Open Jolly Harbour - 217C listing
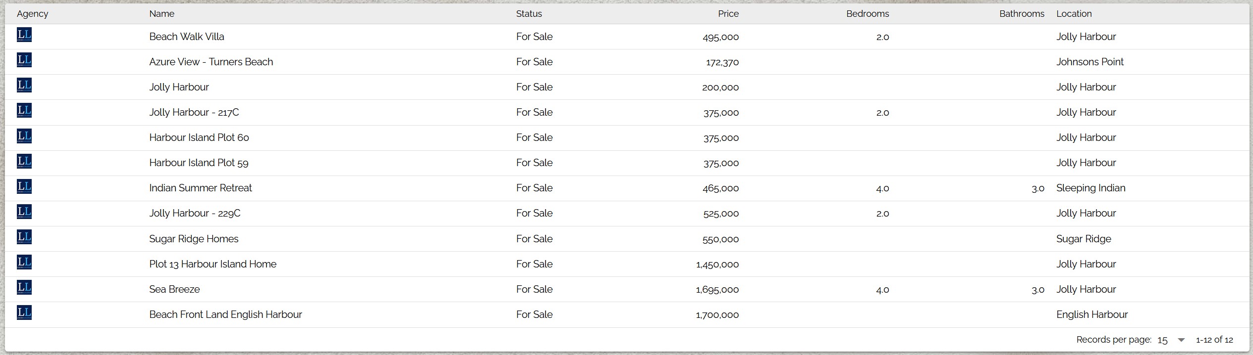 tap(194, 112)
